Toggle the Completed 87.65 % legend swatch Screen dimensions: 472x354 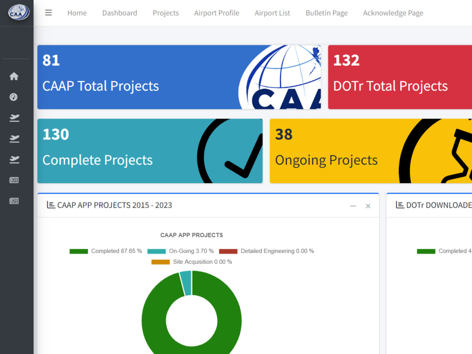coord(78,252)
